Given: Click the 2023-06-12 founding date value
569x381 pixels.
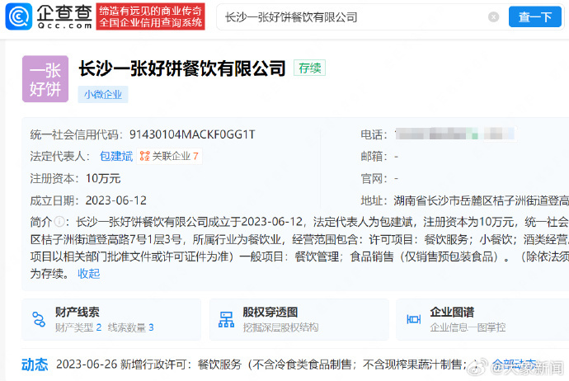Looking at the screenshot, I should tap(116, 200).
